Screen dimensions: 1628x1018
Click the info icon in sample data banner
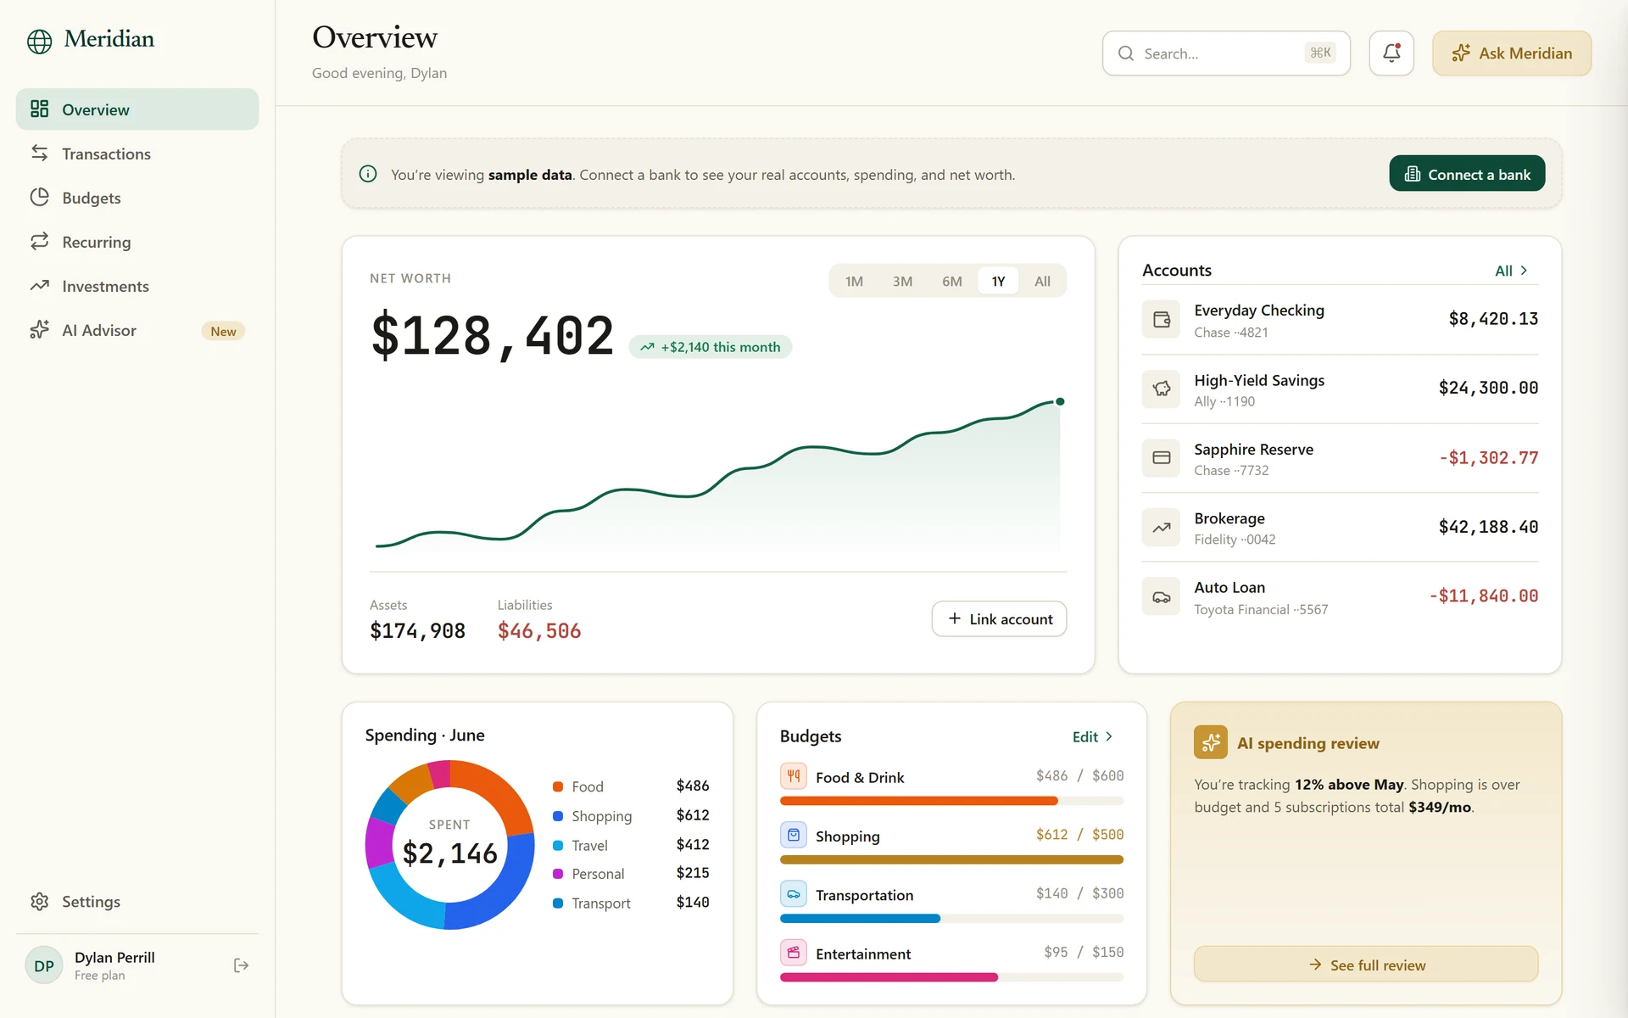click(x=368, y=174)
